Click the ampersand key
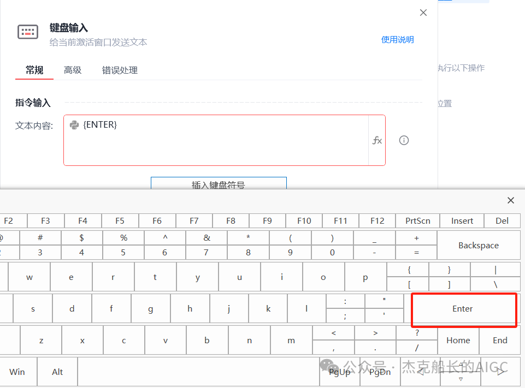The height and width of the screenshot is (388, 525). [207, 238]
